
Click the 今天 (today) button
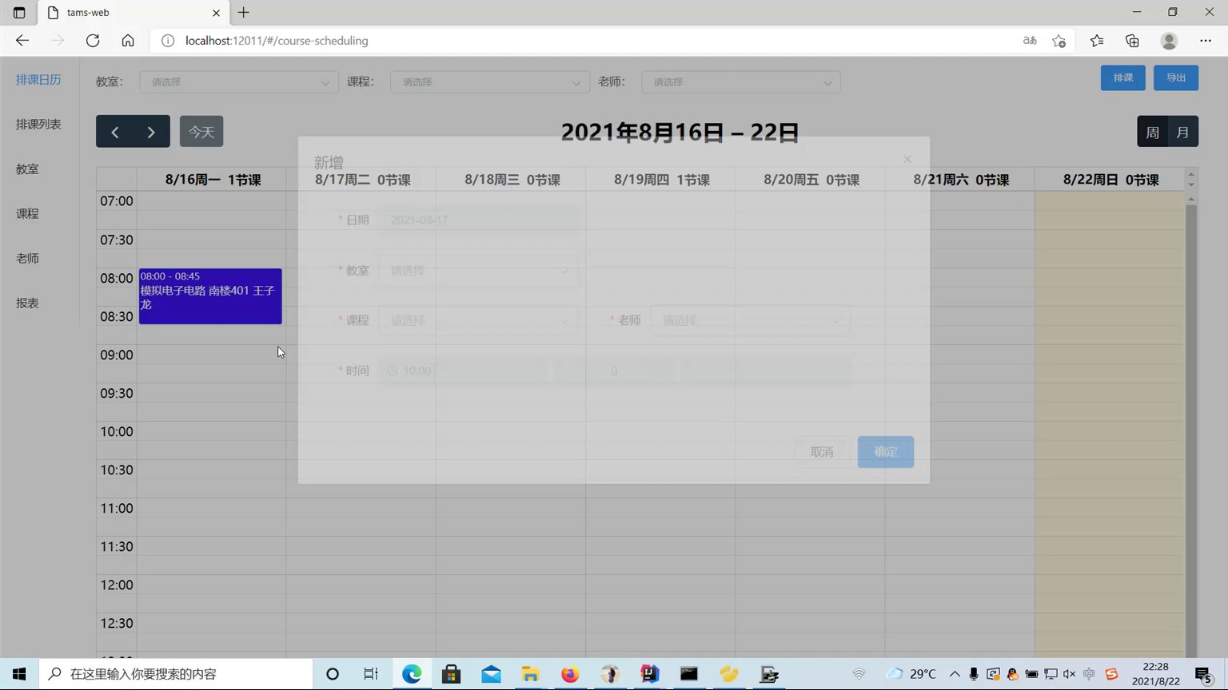click(x=201, y=132)
